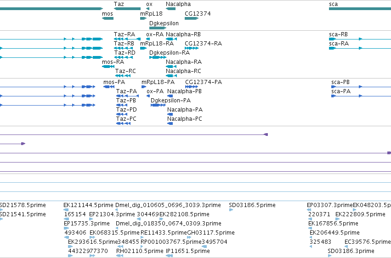Select EK293616.5prime EST
The width and height of the screenshot is (391, 258).
tap(70, 247)
